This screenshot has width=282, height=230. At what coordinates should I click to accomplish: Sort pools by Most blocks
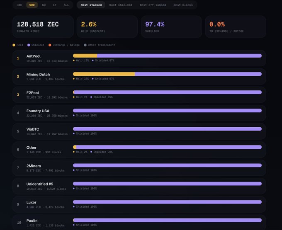[x=183, y=5]
